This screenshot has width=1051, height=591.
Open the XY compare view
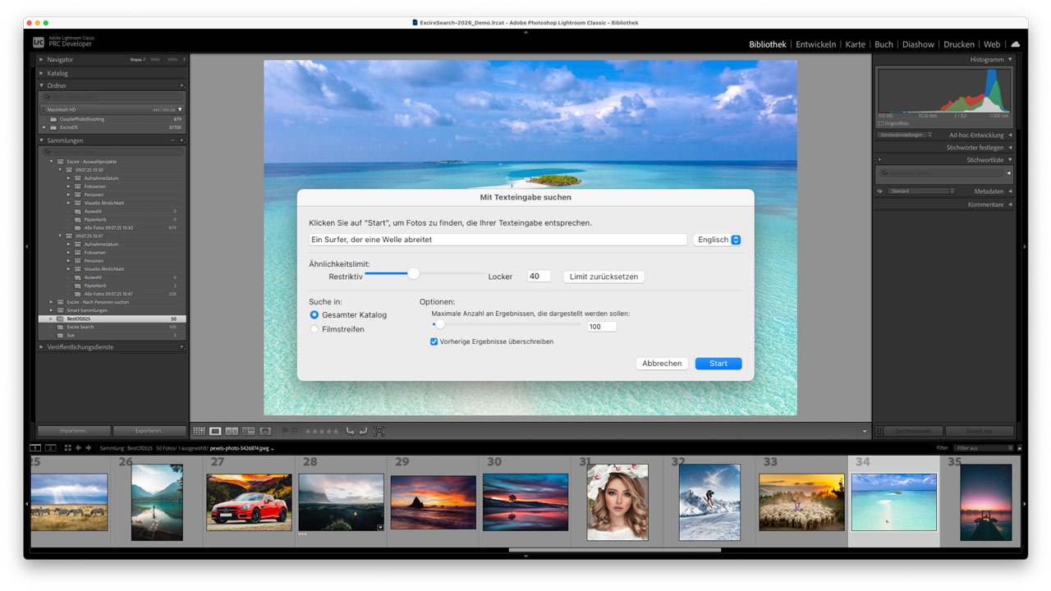[232, 431]
